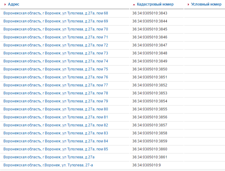225x171 pixels.
Task: Click the sort arrow icon beside Кадастровый номер
Action: pos(134,5)
